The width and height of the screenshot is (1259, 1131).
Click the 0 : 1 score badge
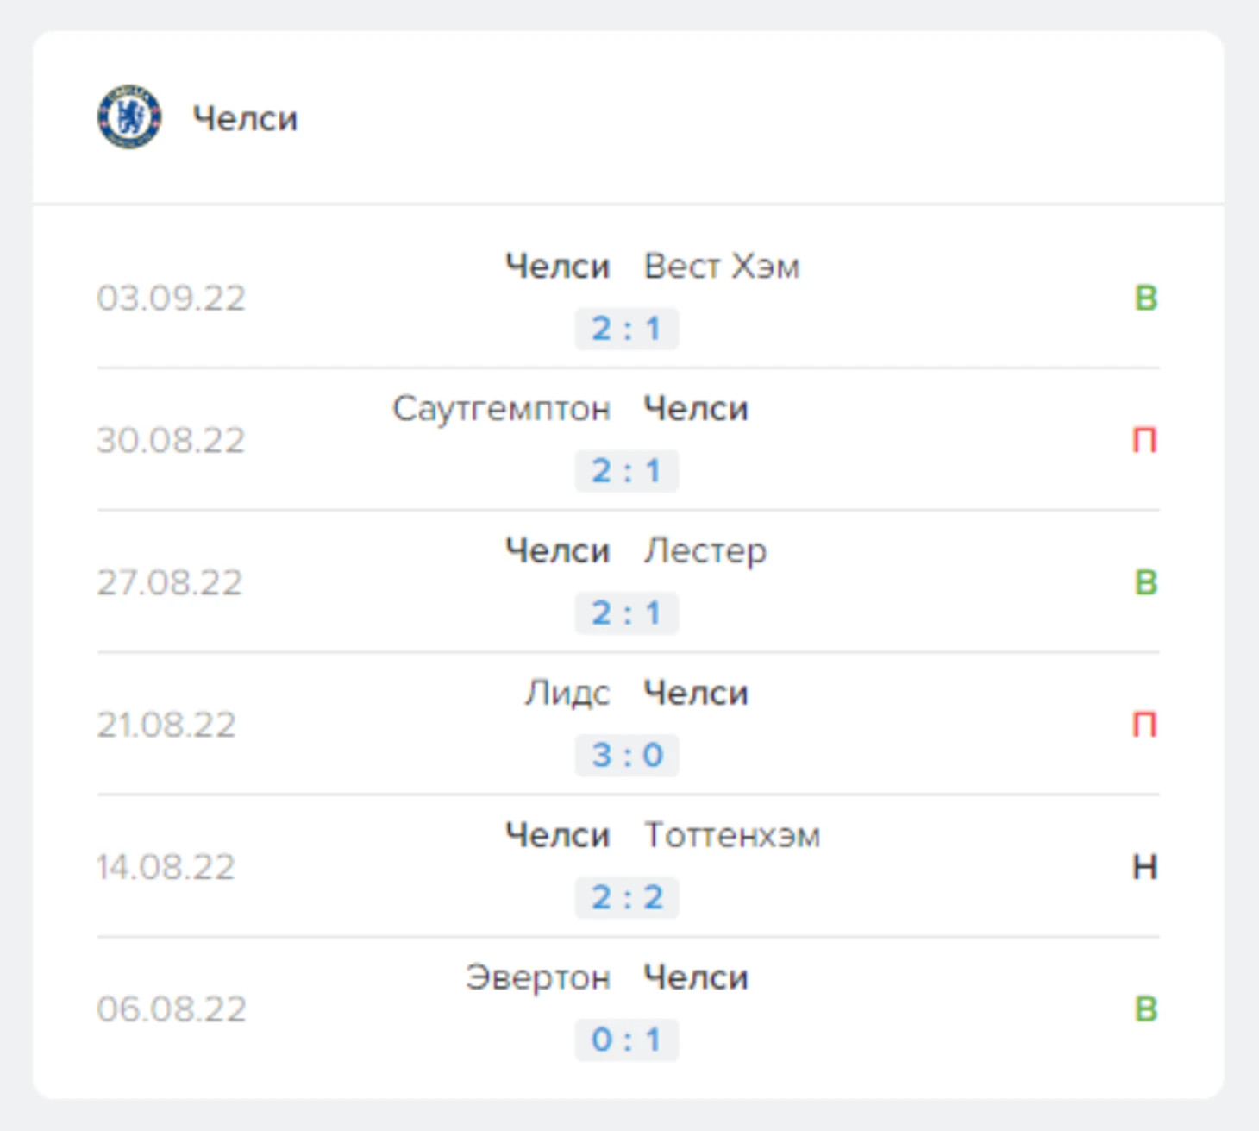click(x=627, y=1040)
